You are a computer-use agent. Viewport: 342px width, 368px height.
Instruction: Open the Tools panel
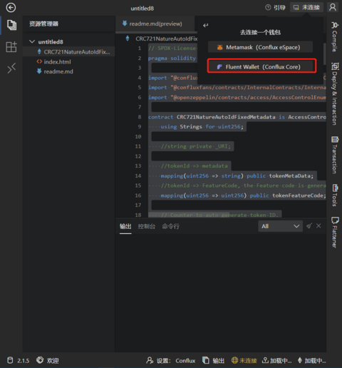(335, 195)
